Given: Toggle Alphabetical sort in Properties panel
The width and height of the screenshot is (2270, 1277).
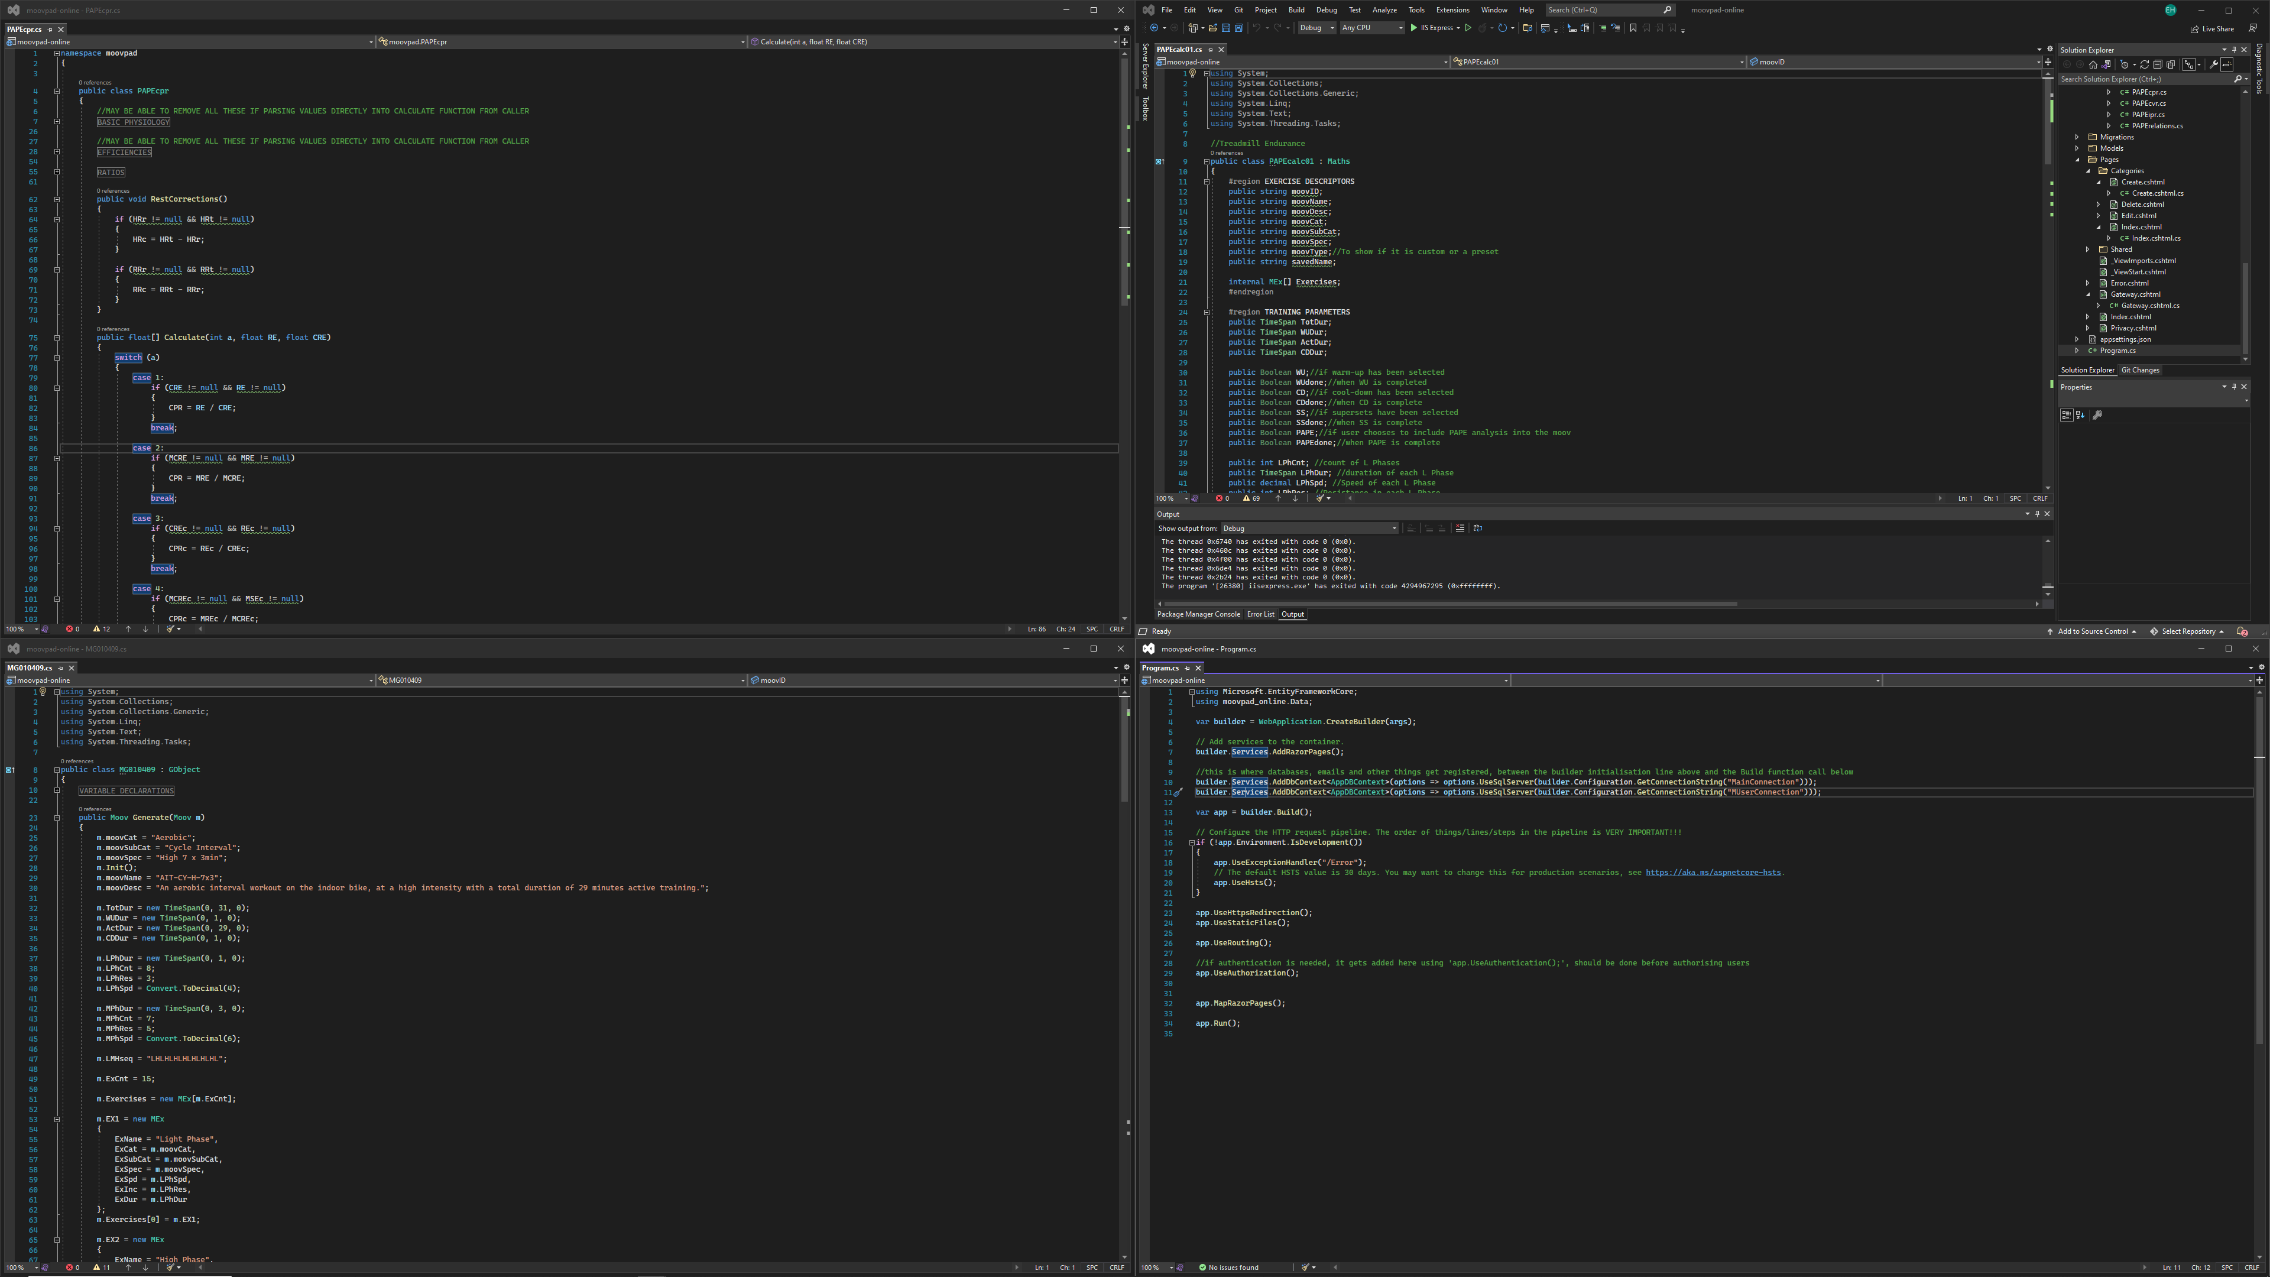Looking at the screenshot, I should click(x=2081, y=415).
